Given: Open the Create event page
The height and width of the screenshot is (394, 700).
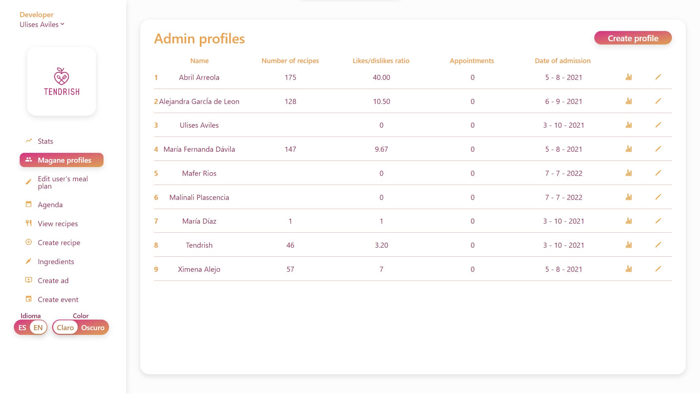Looking at the screenshot, I should (x=58, y=300).
